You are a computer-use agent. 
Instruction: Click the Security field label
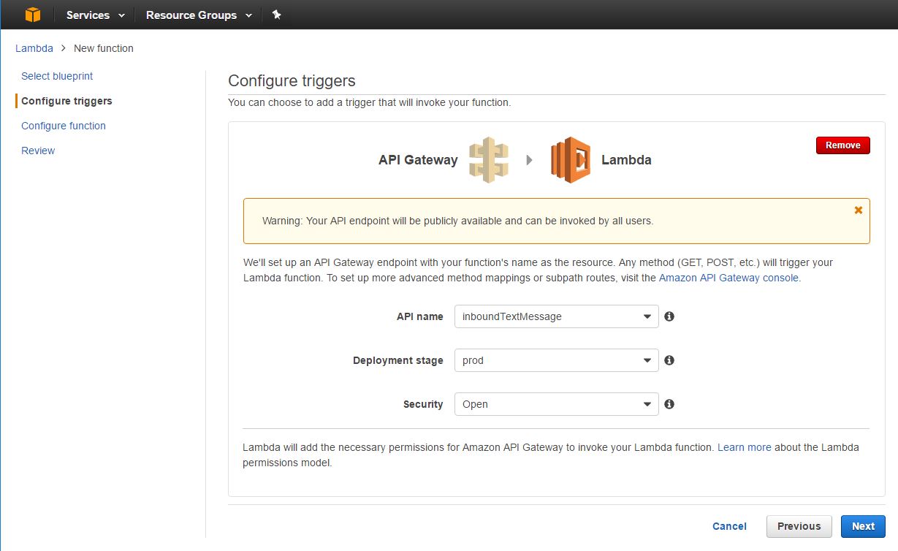click(423, 404)
